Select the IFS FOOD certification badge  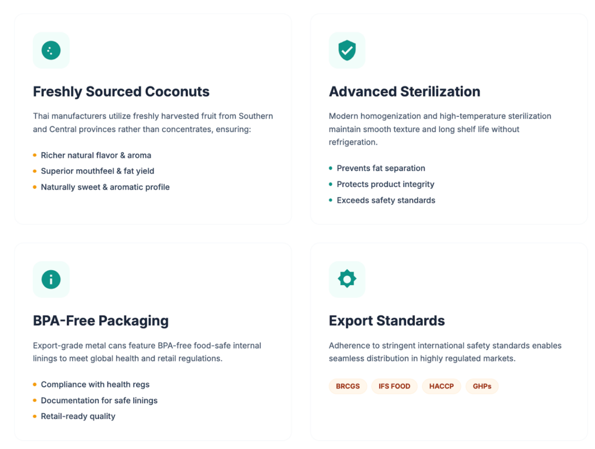click(394, 386)
